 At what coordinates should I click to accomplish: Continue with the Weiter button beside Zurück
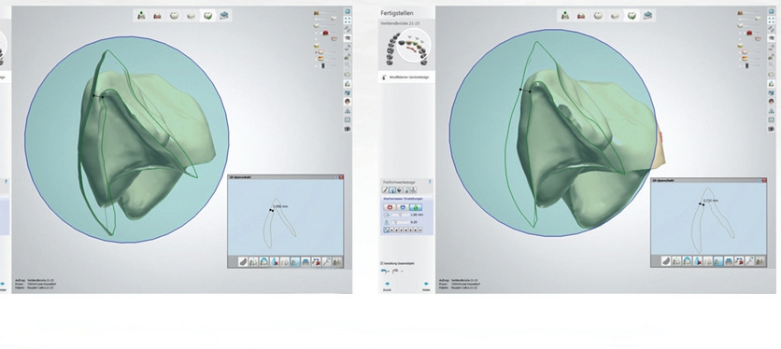[x=426, y=286]
